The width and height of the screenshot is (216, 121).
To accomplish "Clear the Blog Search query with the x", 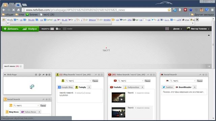I will 90,81.
